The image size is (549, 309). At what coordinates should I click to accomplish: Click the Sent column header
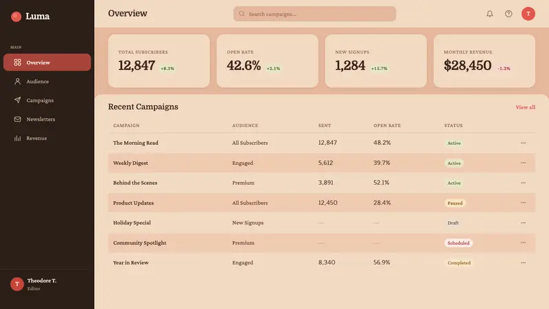coord(325,126)
